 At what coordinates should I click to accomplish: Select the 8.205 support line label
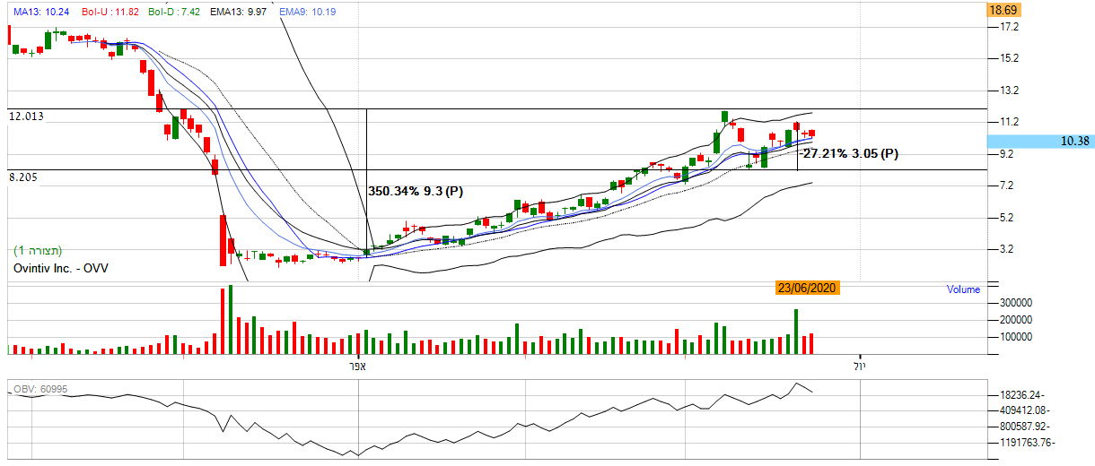[23, 178]
